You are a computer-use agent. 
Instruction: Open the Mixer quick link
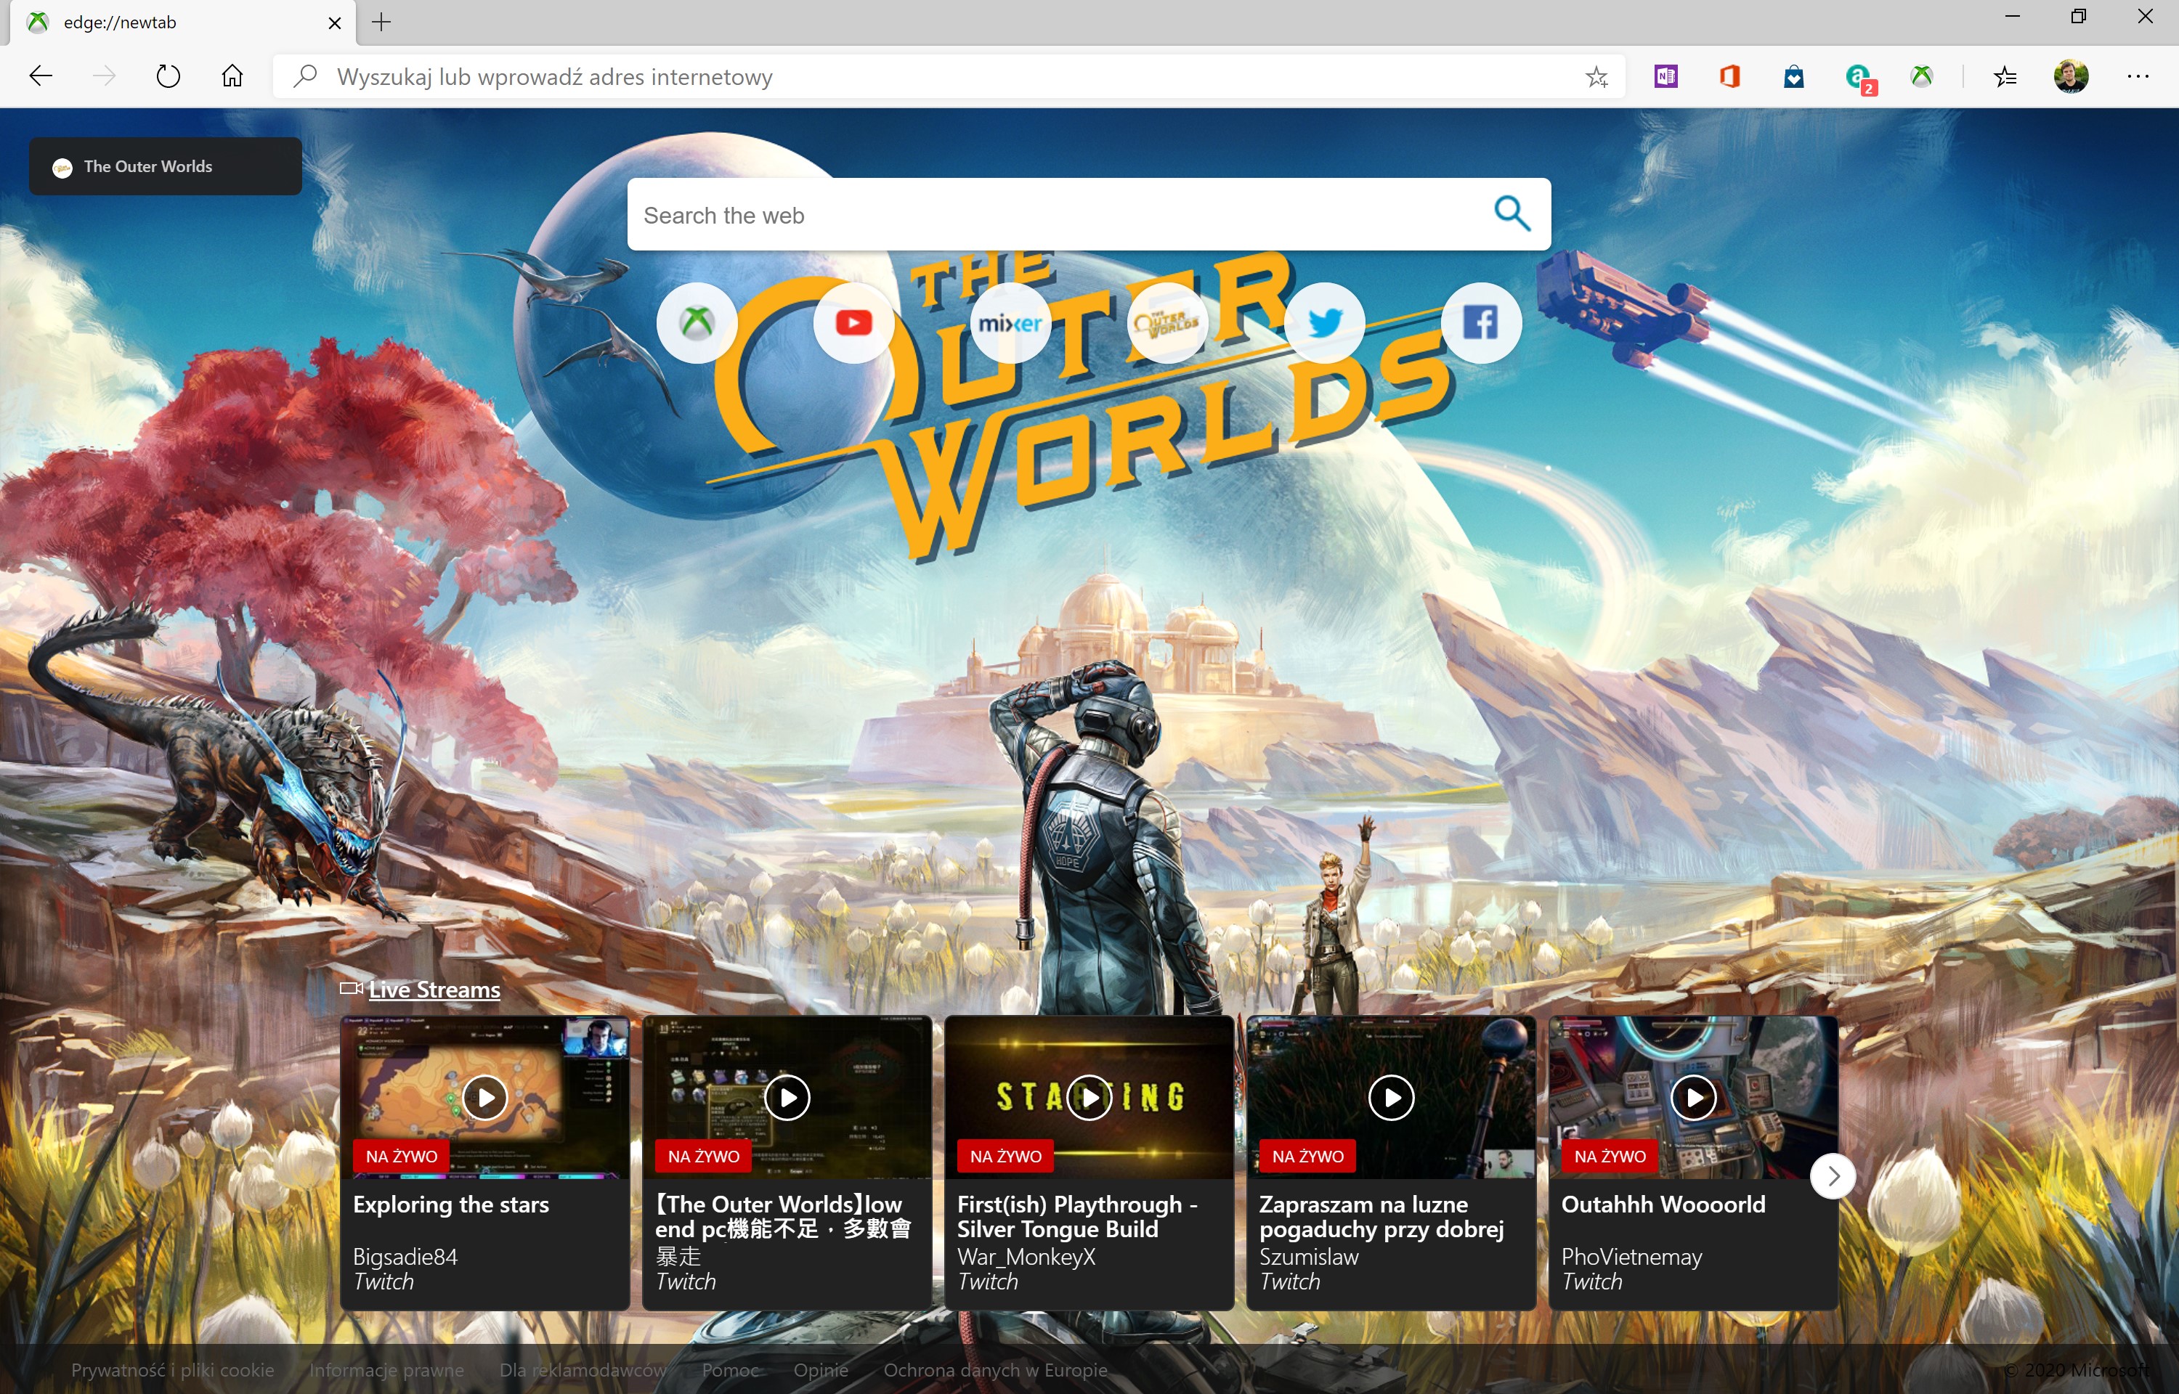click(1010, 323)
